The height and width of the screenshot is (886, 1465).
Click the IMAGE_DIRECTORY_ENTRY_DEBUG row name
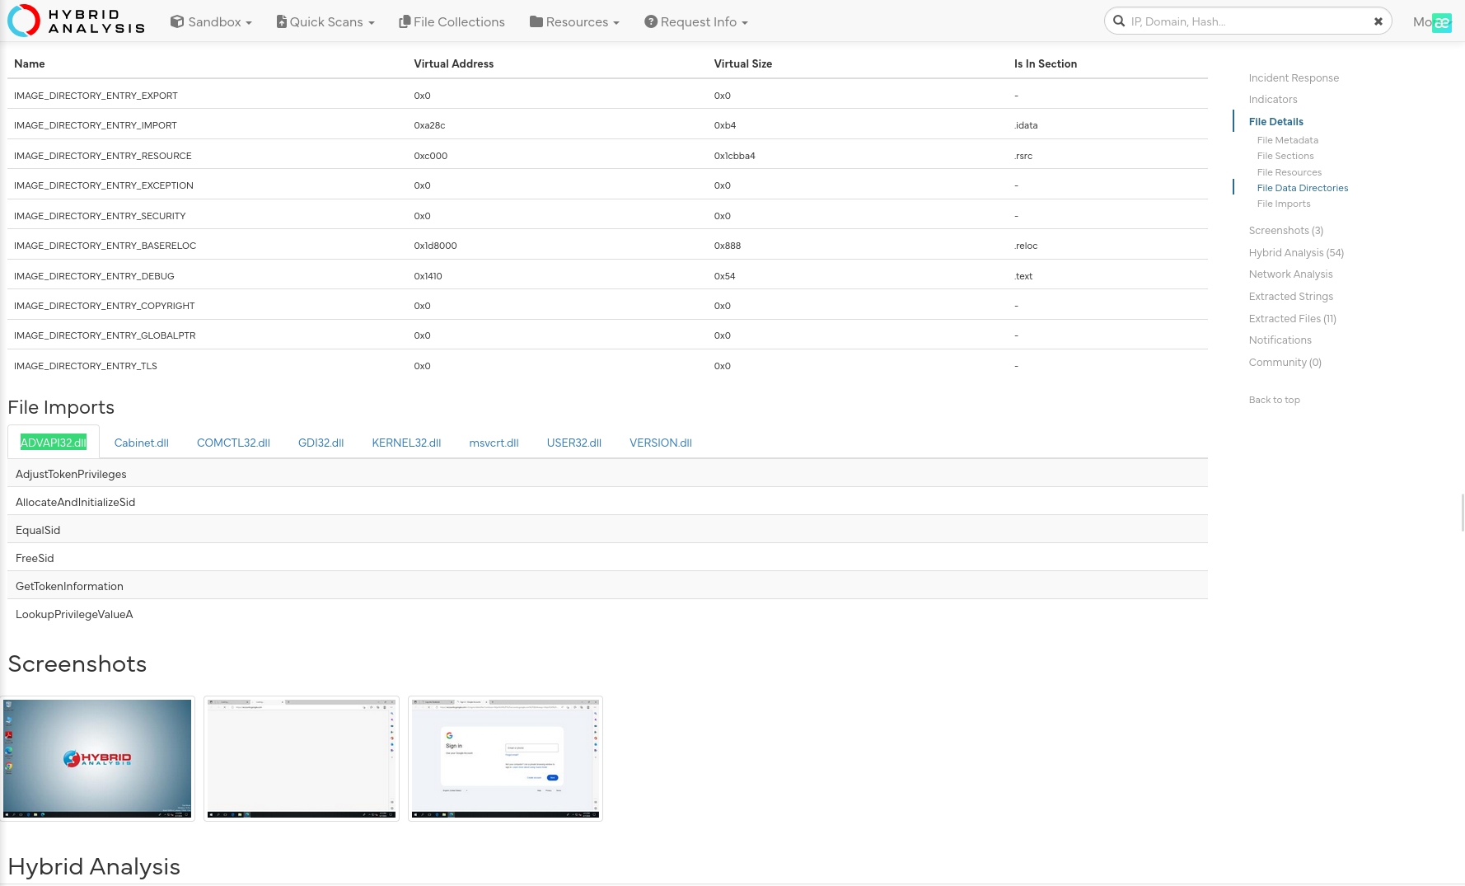tap(94, 276)
